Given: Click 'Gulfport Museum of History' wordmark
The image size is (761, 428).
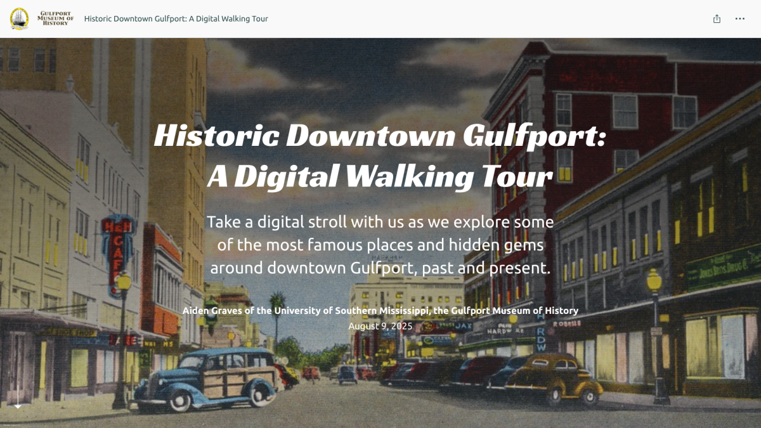Looking at the screenshot, I should coord(56,18).
